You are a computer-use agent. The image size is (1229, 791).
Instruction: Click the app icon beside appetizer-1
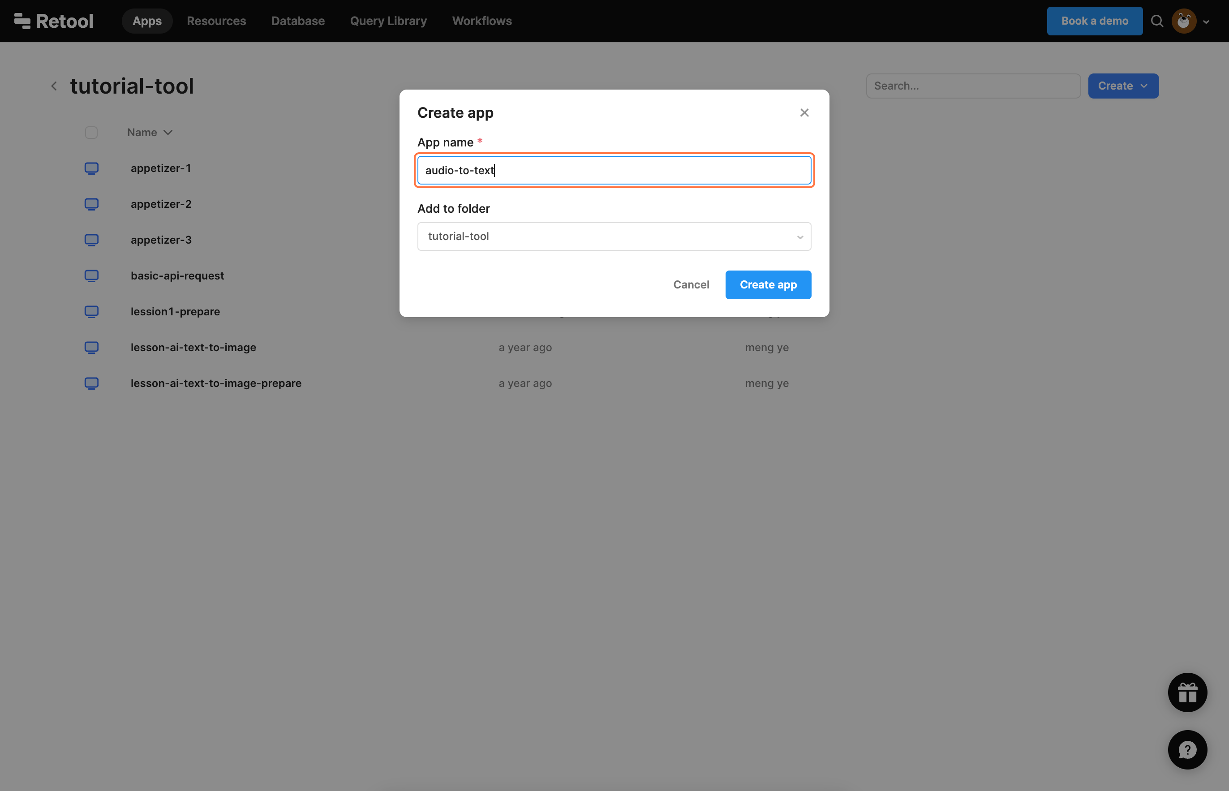coord(91,168)
